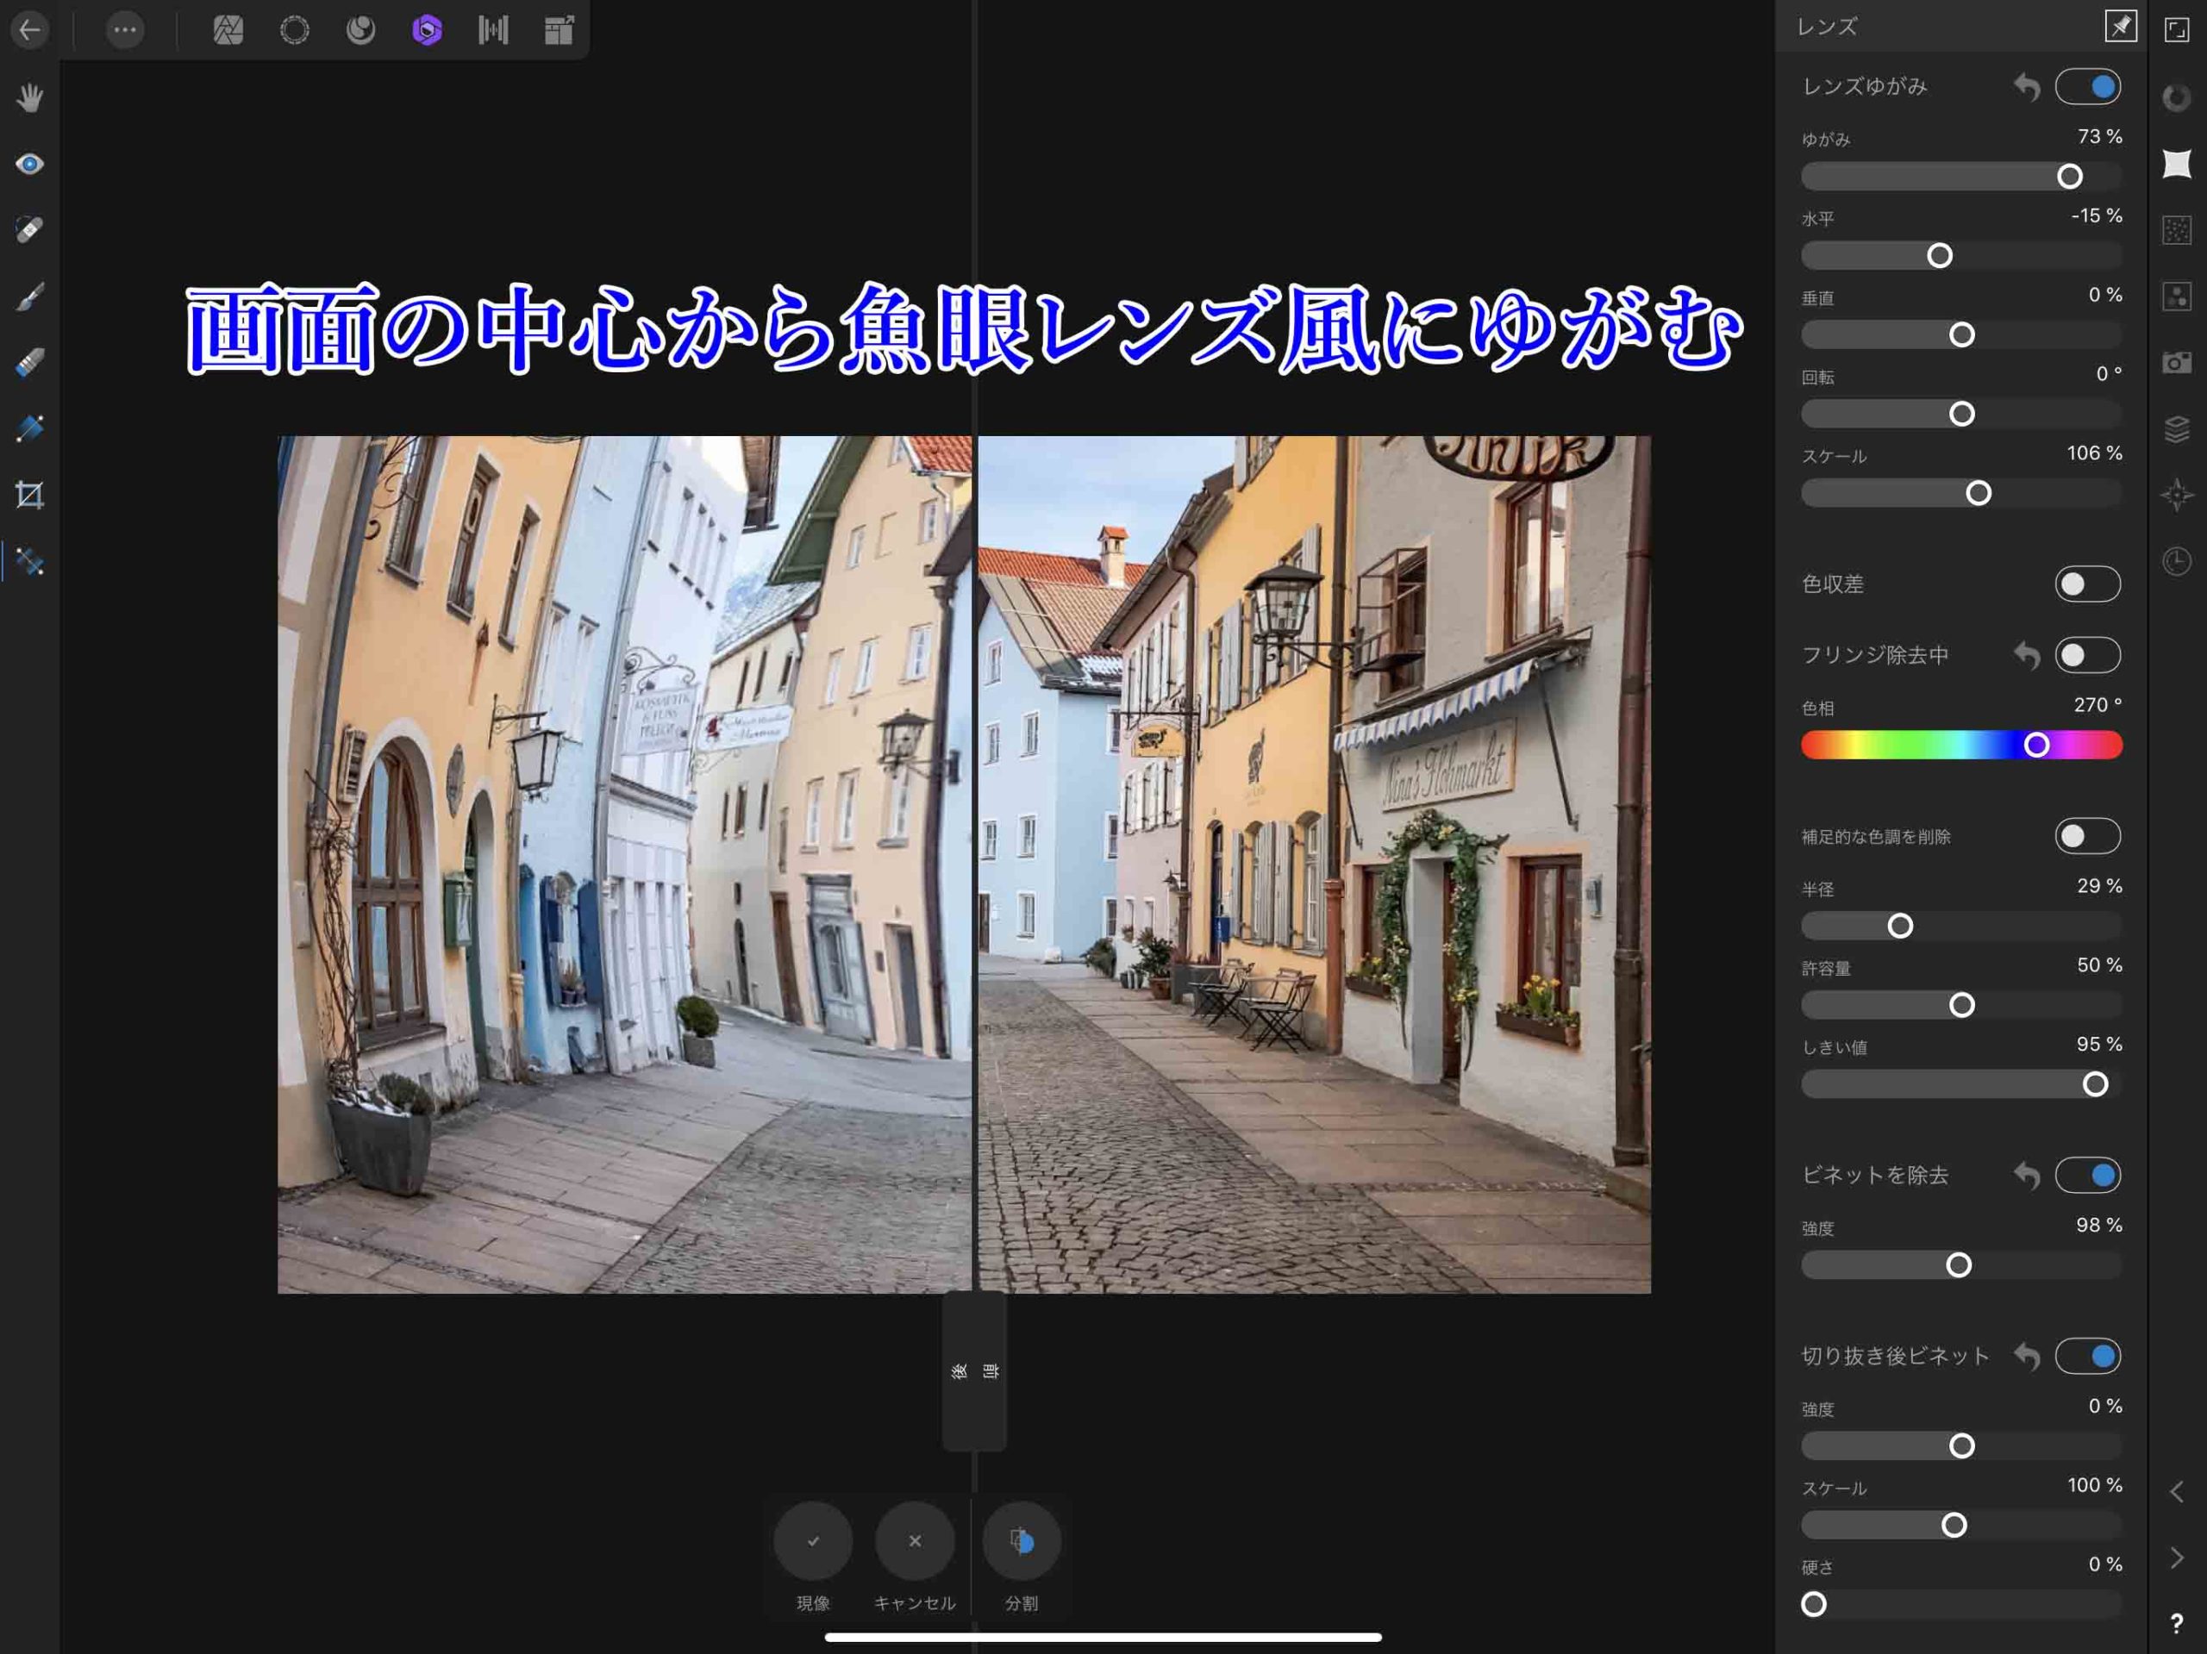Expand studio with the right chevron
The image size is (2207, 1654).
(2177, 1558)
